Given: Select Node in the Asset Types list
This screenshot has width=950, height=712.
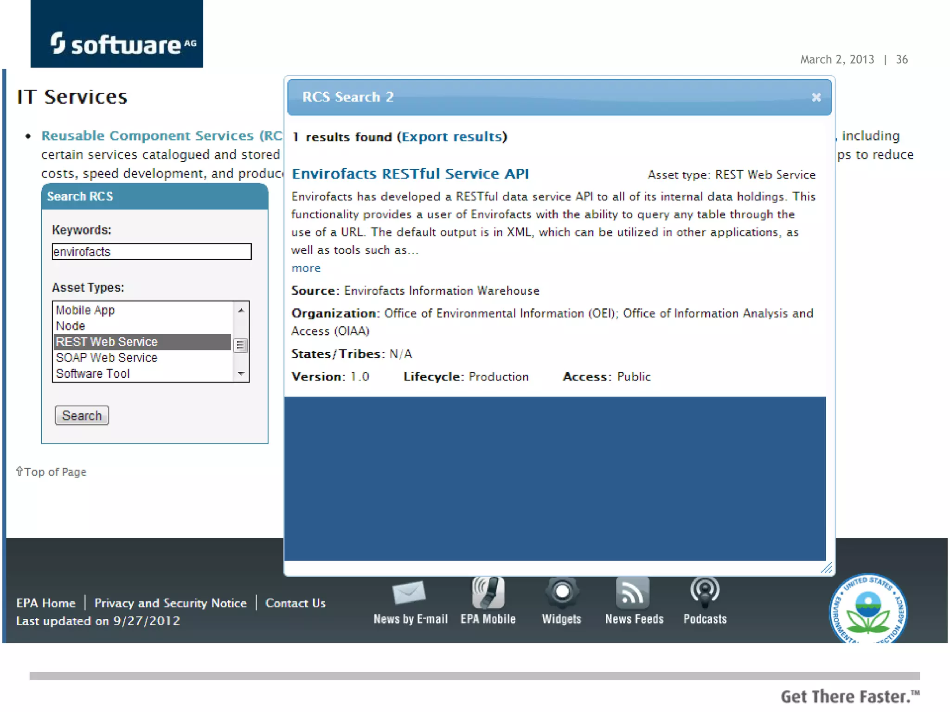Looking at the screenshot, I should [x=71, y=326].
